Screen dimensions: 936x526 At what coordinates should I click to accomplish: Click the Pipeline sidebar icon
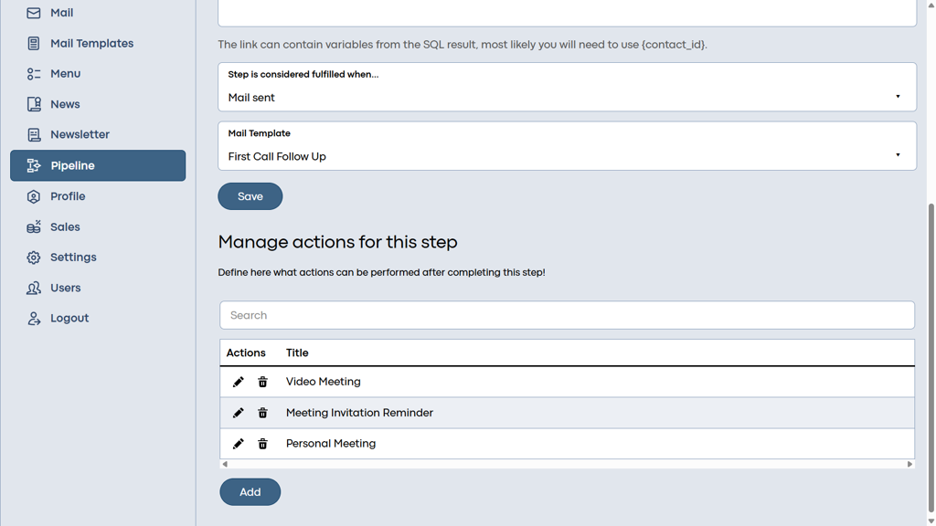[x=34, y=166]
